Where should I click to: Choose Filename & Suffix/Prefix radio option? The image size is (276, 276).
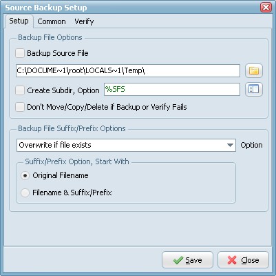25,193
